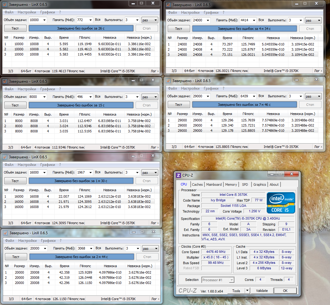Click the LinX title icon in the 8000 task window
The height and width of the screenshot is (305, 330).
pyautogui.click(x=5, y=81)
